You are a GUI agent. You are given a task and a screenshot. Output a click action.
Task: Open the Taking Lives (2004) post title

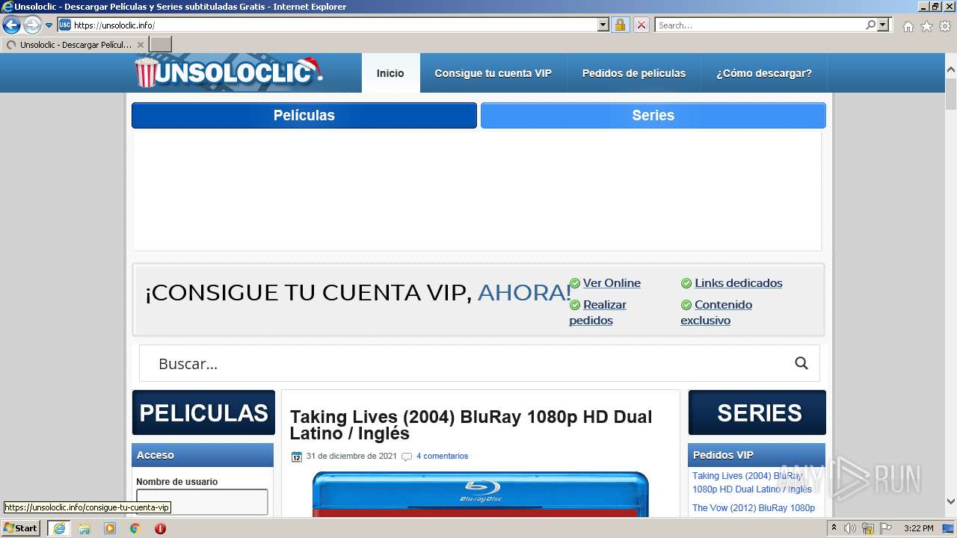[471, 425]
